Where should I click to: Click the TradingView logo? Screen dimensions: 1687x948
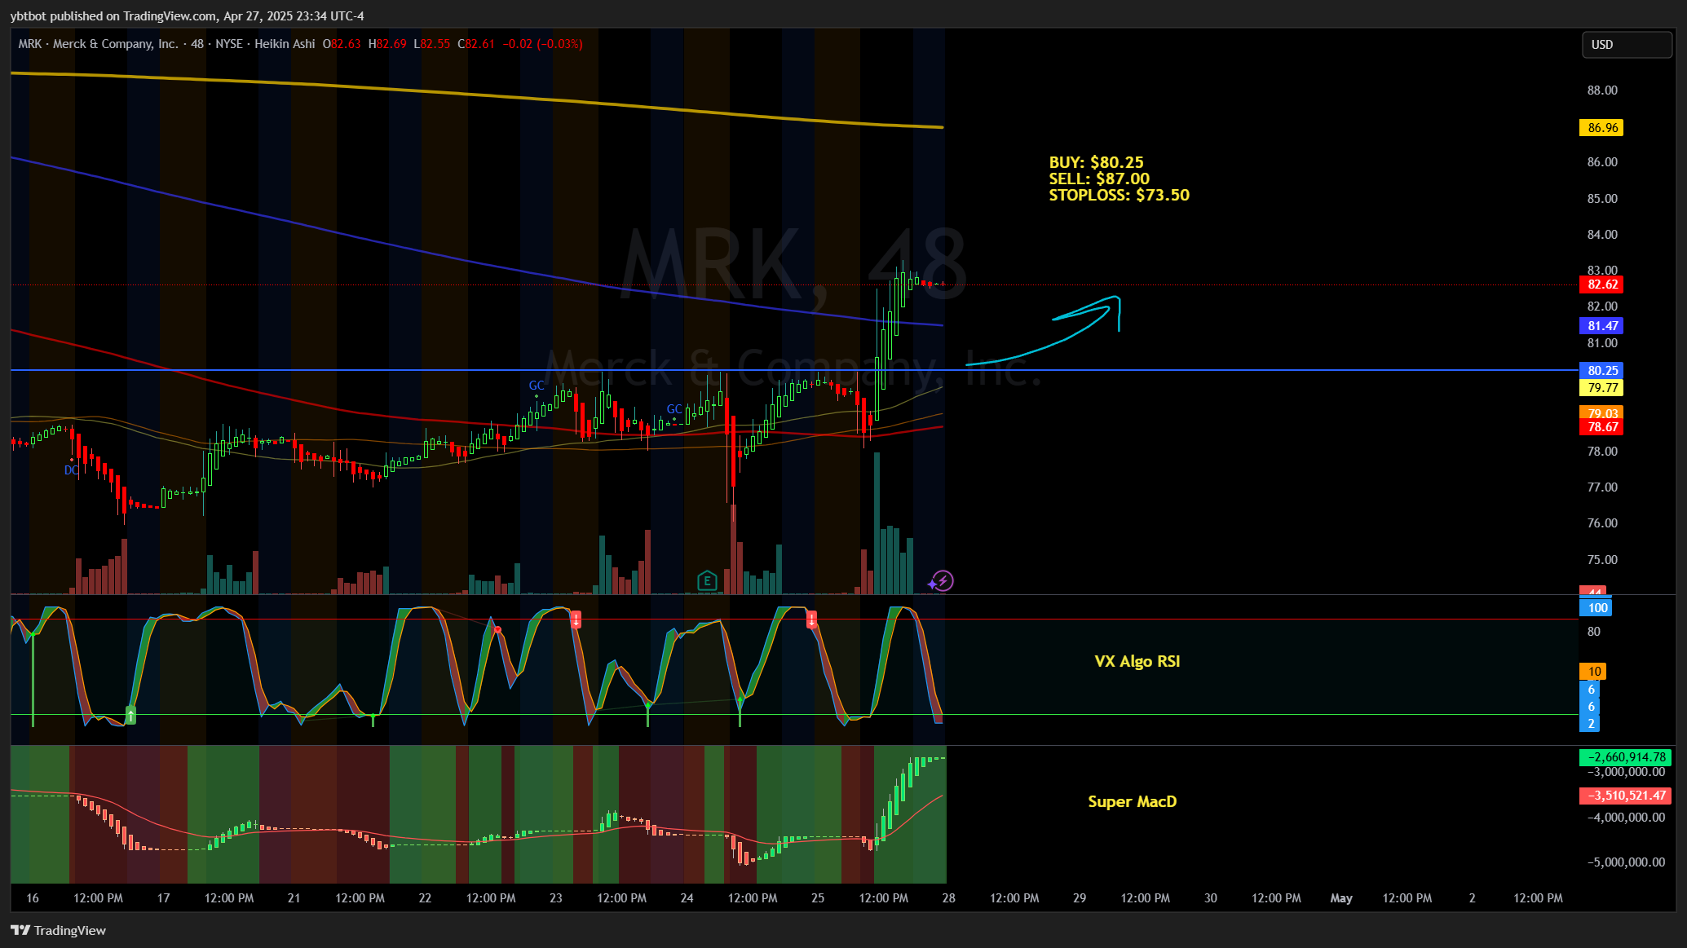pos(58,930)
